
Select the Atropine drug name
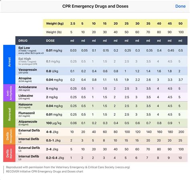25,78
